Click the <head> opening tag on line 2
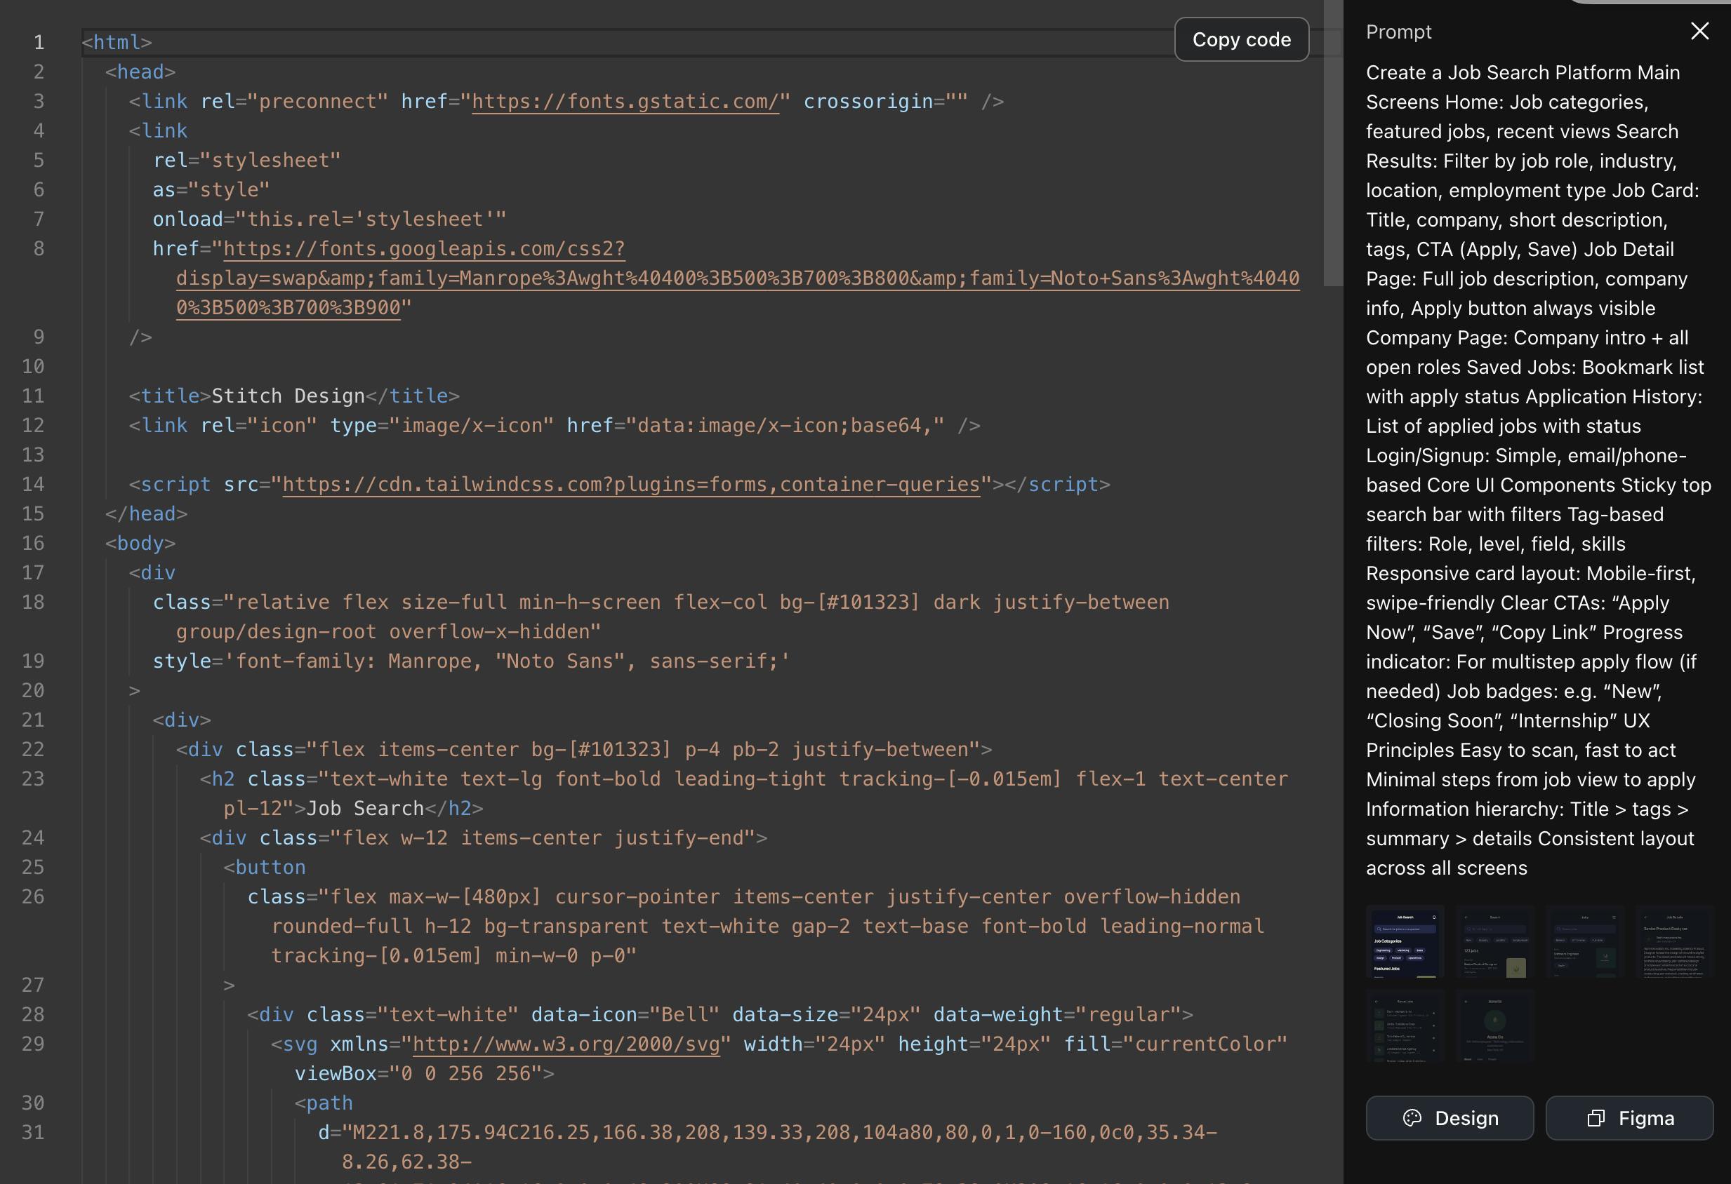The height and width of the screenshot is (1184, 1731). click(x=140, y=72)
